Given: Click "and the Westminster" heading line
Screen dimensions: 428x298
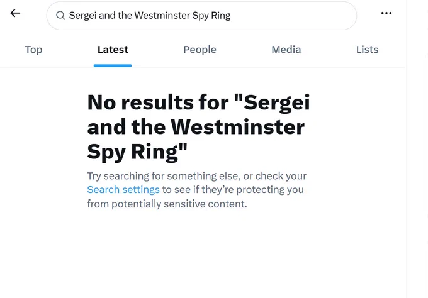Looking at the screenshot, I should [x=196, y=127].
